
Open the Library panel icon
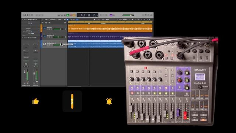[x=24, y=15]
